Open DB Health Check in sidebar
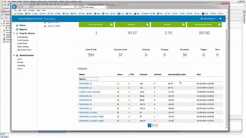 [x=24, y=50]
